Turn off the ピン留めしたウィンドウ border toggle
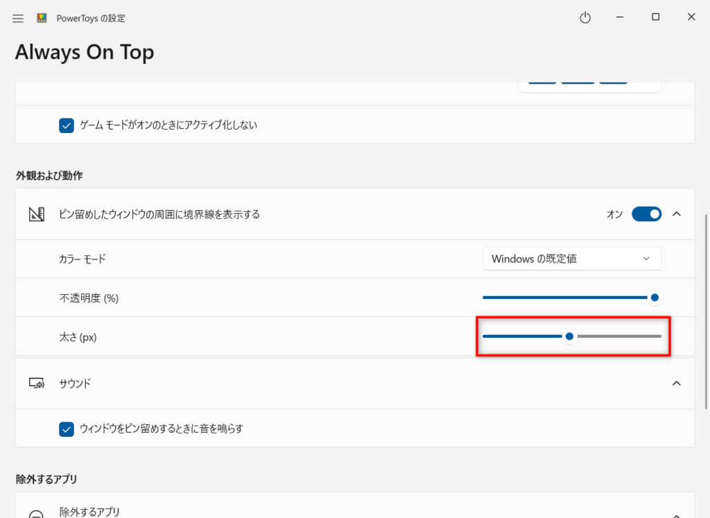Screen dimensions: 710x518 [x=647, y=214]
